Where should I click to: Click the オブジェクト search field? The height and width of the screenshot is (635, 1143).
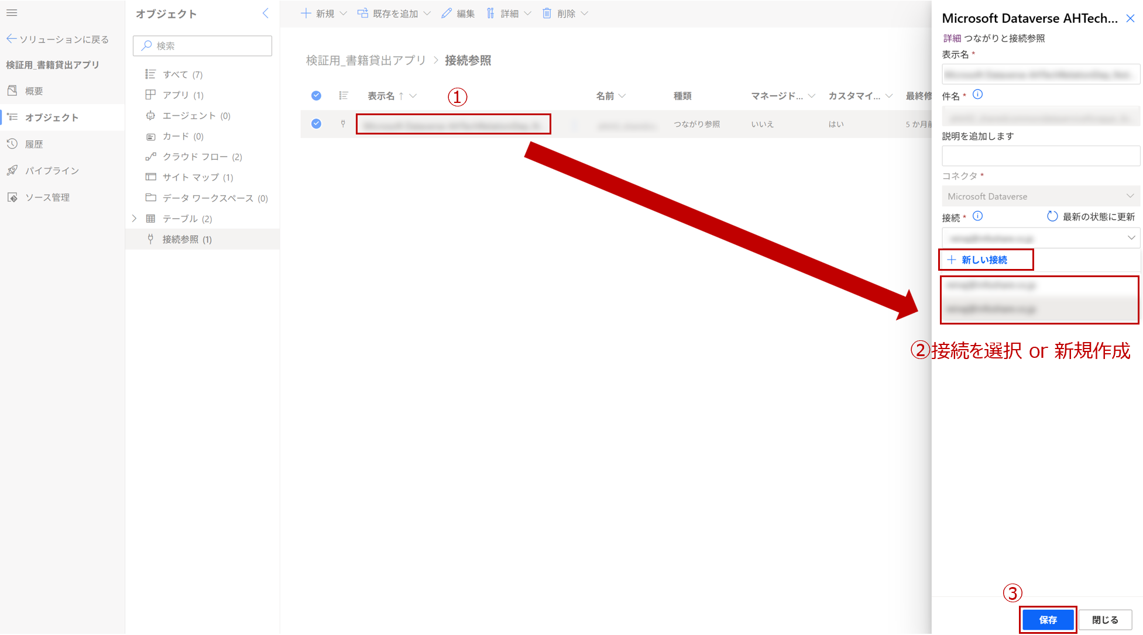click(x=202, y=46)
